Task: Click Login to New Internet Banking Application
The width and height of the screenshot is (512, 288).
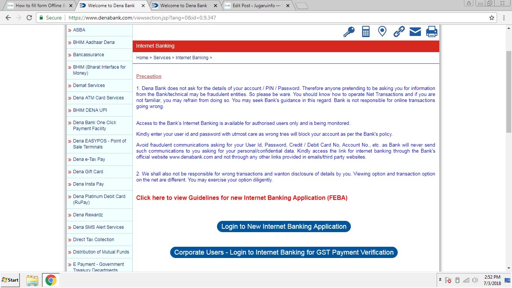Action: pos(284,226)
